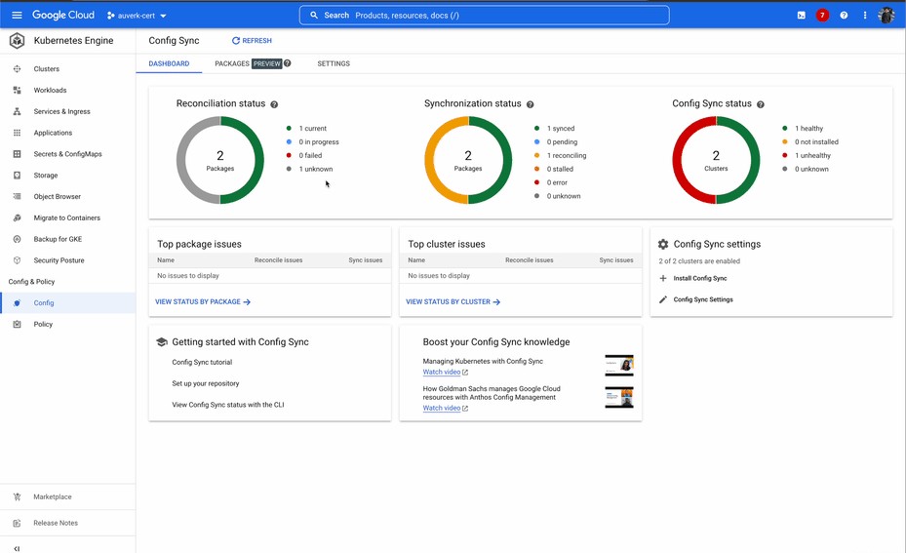This screenshot has height=553, width=906.
Task: Open the user account avatar
Action: [886, 15]
